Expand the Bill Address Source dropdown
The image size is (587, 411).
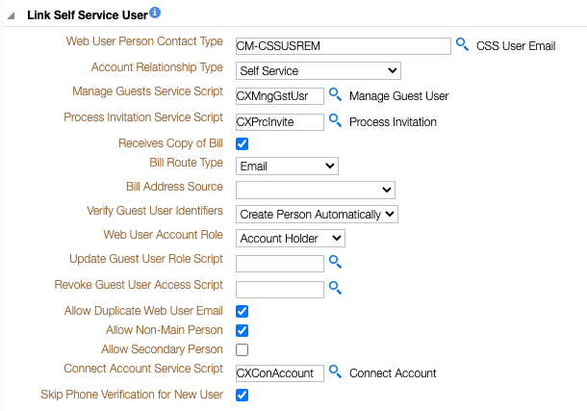pos(316,191)
